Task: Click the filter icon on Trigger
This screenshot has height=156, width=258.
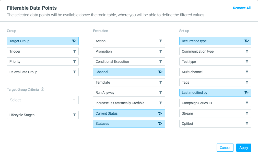Action: (75, 51)
